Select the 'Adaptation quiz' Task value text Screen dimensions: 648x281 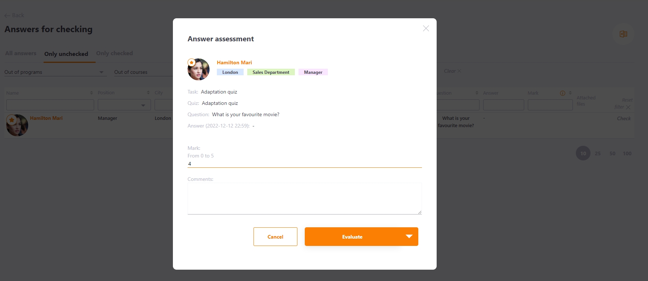(x=219, y=92)
